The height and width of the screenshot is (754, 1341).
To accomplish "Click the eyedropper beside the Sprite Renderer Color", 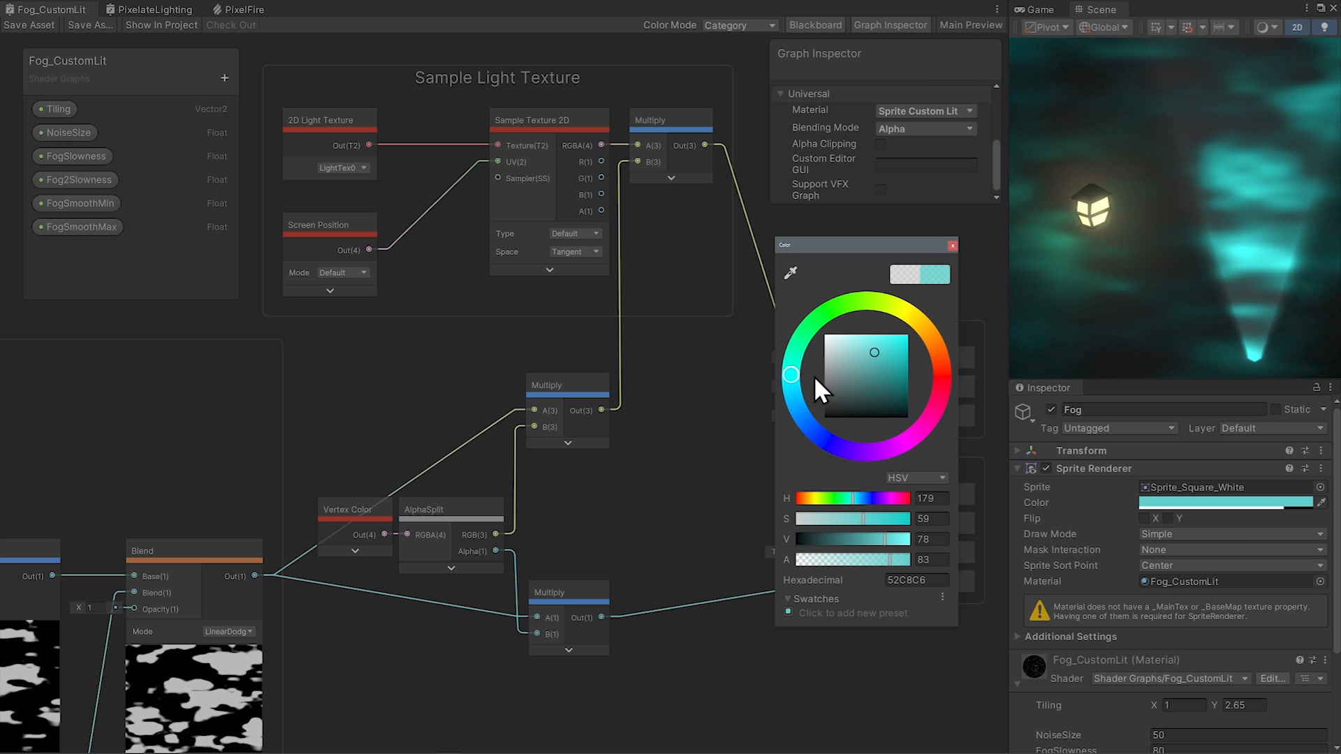I will click(1321, 503).
